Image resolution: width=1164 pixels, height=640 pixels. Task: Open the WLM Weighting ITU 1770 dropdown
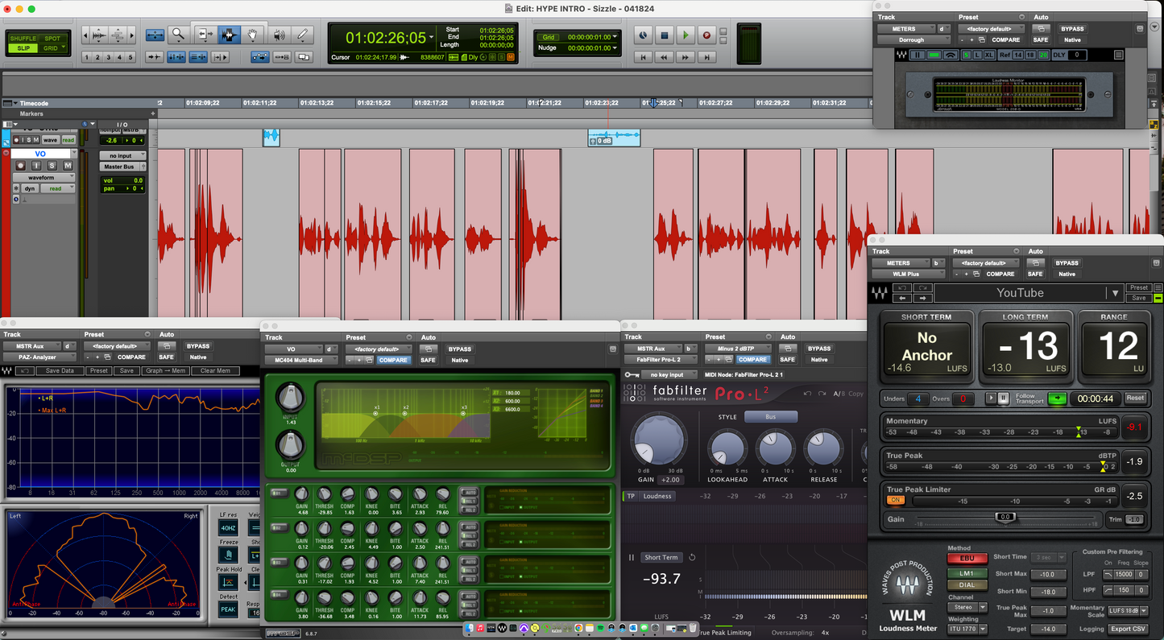click(967, 629)
